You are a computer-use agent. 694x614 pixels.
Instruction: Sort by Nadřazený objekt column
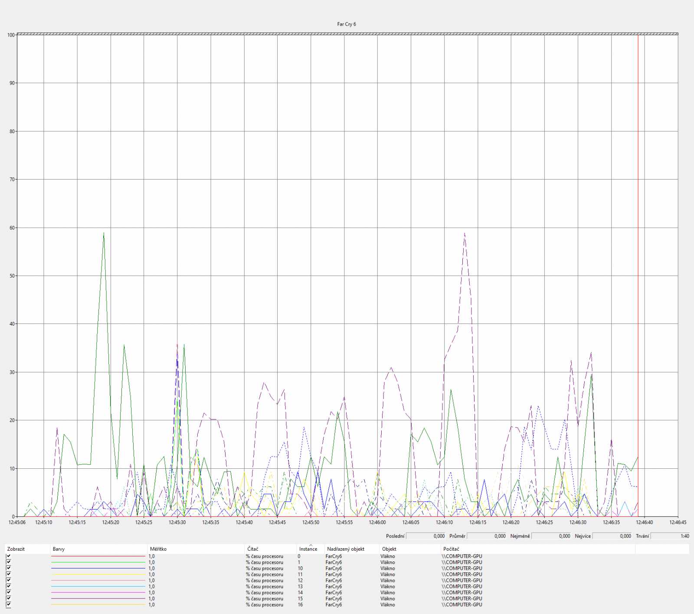[352, 549]
